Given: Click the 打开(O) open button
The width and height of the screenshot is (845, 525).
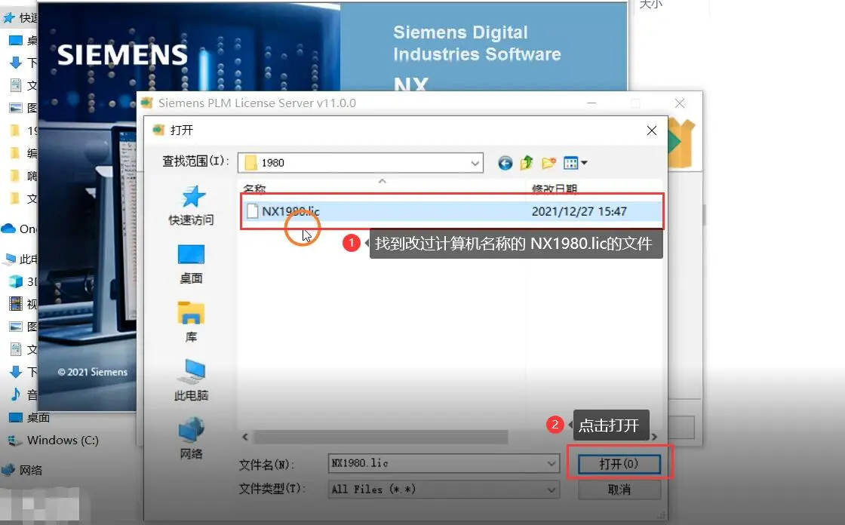Looking at the screenshot, I should [619, 464].
